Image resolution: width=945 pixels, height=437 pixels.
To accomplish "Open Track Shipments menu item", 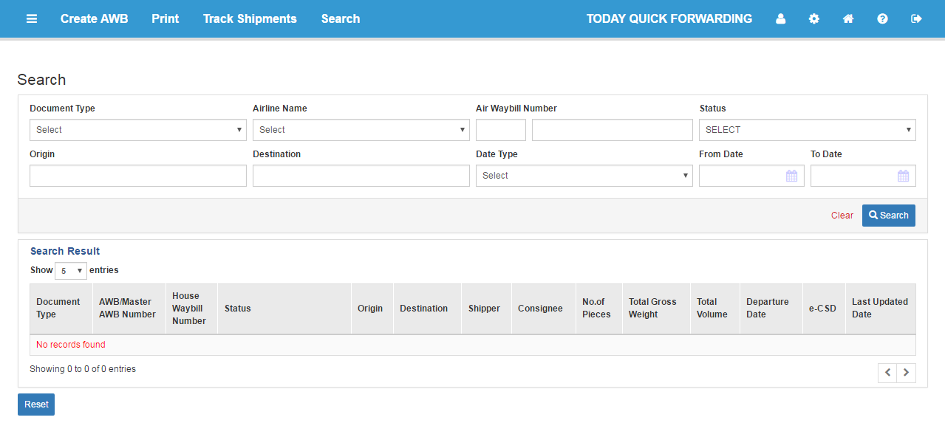I will click(250, 18).
